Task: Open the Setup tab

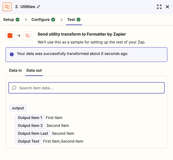Action: pyautogui.click(x=11, y=20)
